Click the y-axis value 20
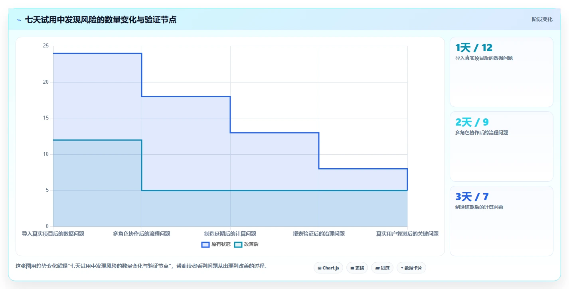569x289 pixels. point(45,82)
